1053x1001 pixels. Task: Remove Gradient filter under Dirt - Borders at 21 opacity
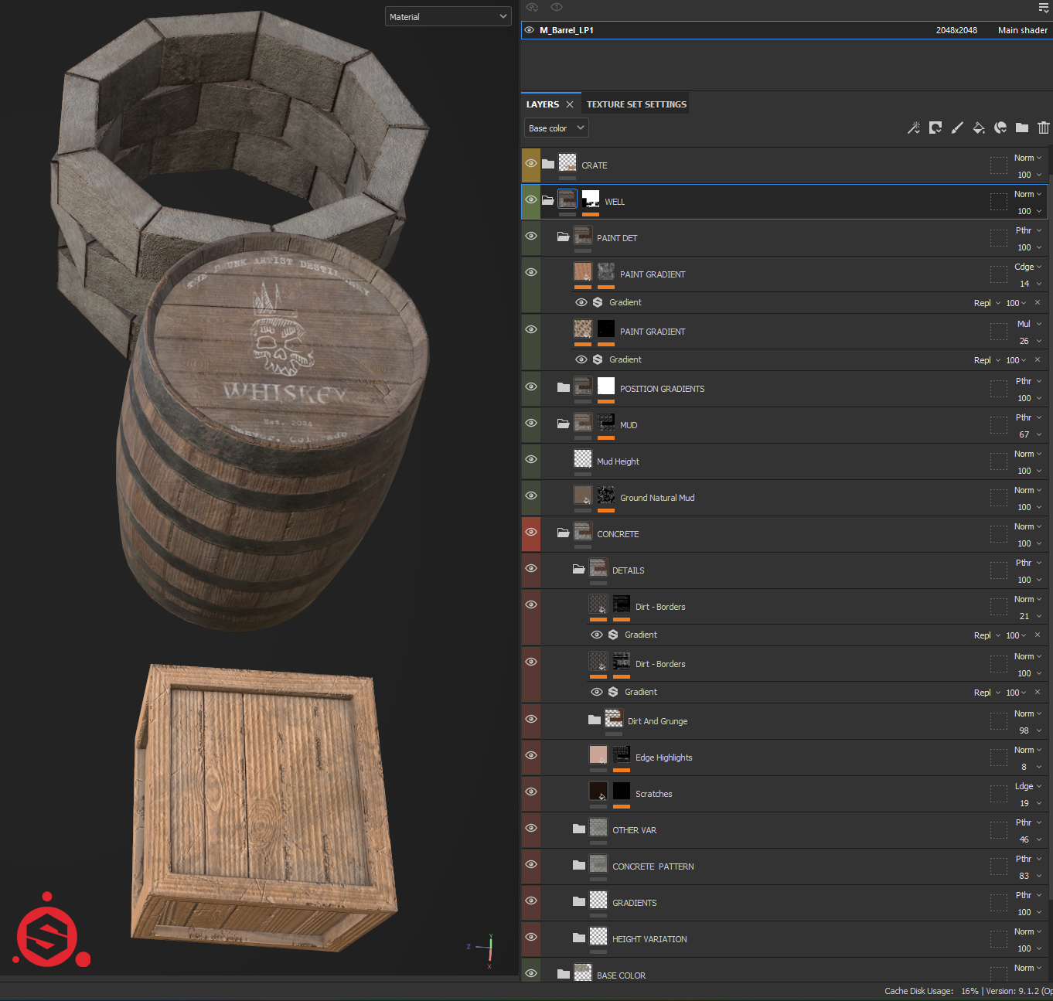[1038, 635]
